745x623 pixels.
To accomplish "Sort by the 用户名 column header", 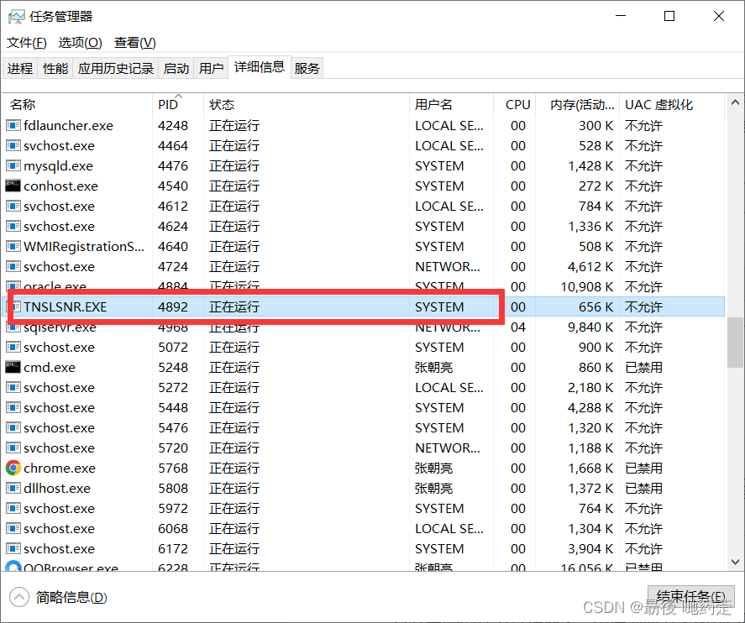I will [451, 104].
